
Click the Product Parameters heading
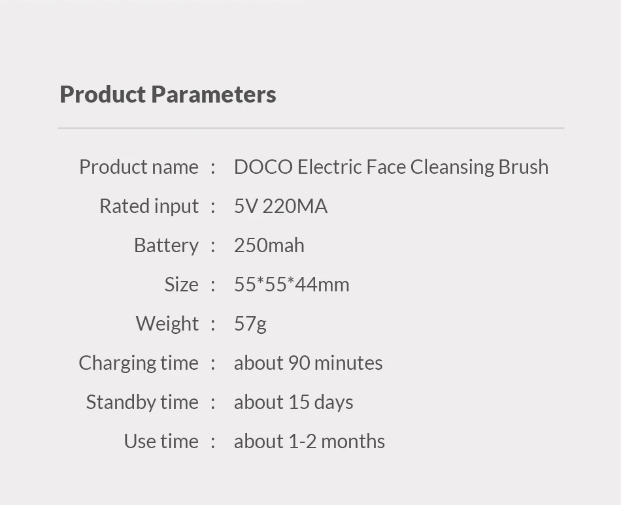coord(168,94)
